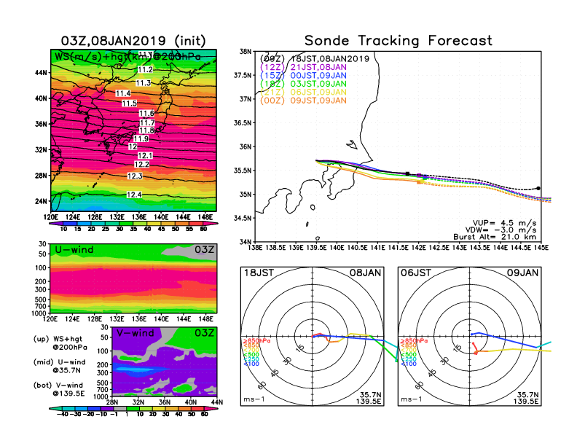Select the purple '(12Z) 21JST,08JAN' legend entry
Viewport: 577px width, 446px height.
(x=303, y=67)
